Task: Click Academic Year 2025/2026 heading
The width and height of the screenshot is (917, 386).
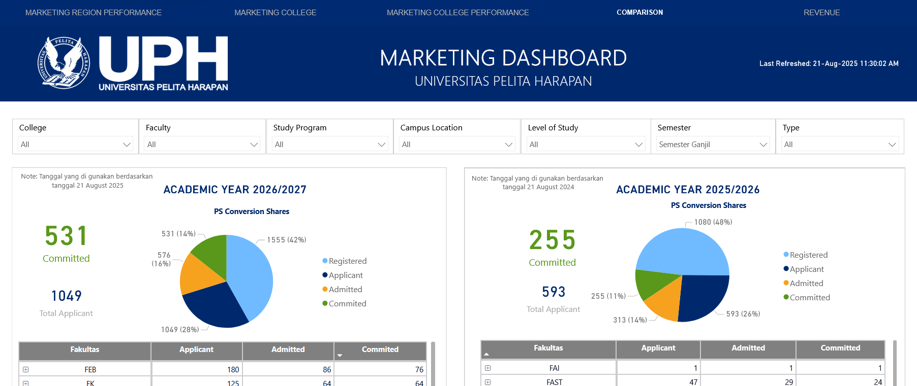Action: [x=688, y=190]
